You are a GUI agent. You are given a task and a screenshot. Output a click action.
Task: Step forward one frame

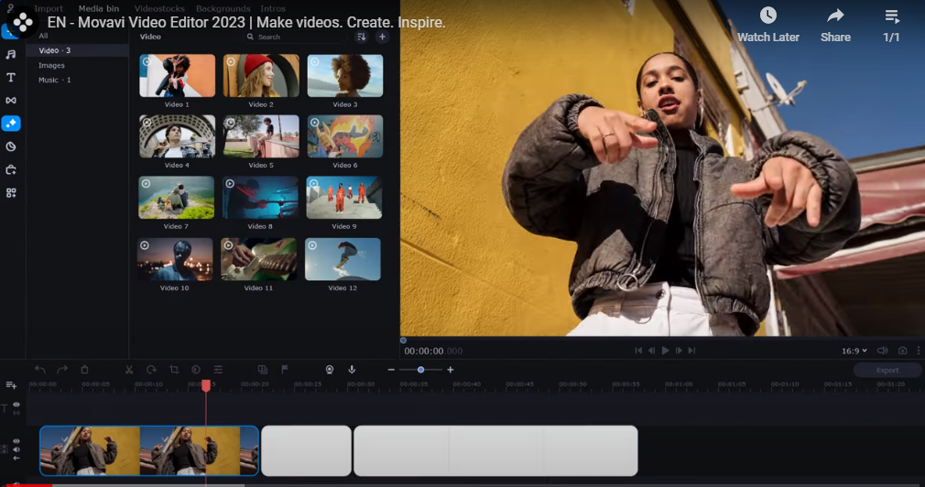tap(679, 351)
